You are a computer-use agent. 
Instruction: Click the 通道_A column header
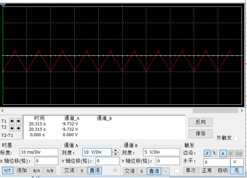point(72,118)
